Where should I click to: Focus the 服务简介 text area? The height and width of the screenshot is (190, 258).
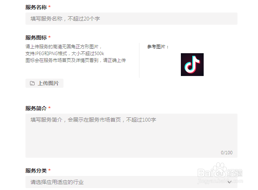131,136
